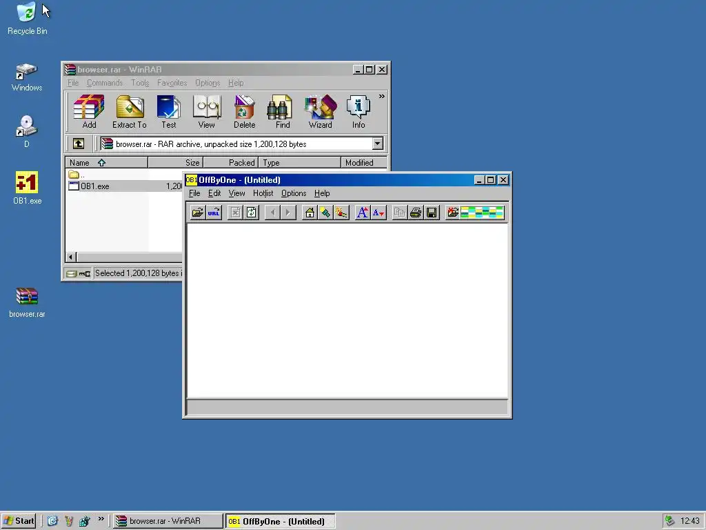Click the Test icon in WinRAR
This screenshot has width=706, height=530.
pyautogui.click(x=169, y=112)
